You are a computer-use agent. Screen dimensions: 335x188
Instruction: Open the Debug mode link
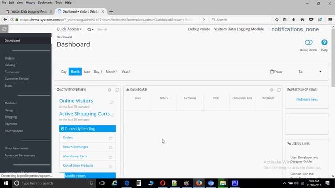[199, 29]
